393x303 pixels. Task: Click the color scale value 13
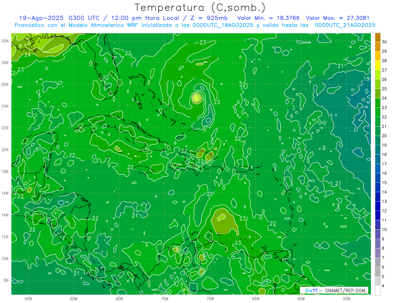pyautogui.click(x=384, y=201)
